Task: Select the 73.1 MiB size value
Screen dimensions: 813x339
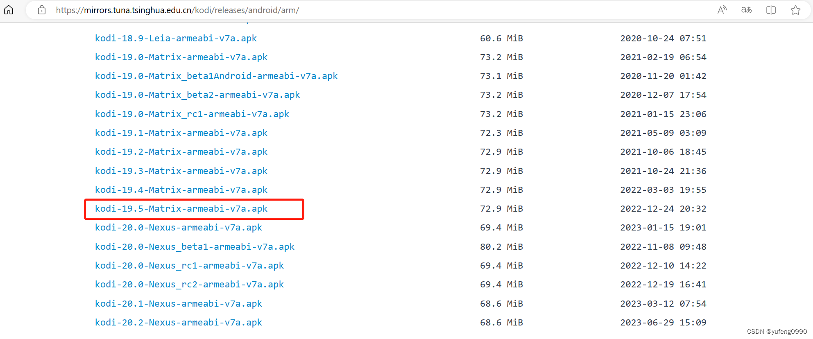Action: tap(501, 76)
